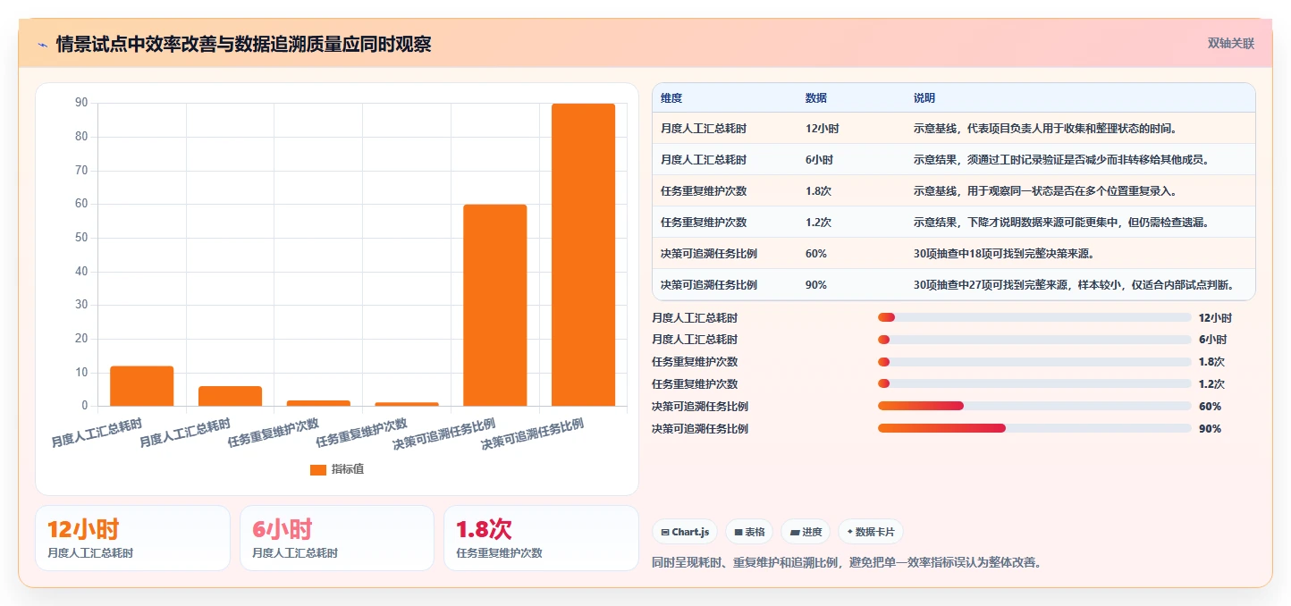The height and width of the screenshot is (606, 1291).
Task: Click the chart bar with value 6
Action: click(x=230, y=396)
